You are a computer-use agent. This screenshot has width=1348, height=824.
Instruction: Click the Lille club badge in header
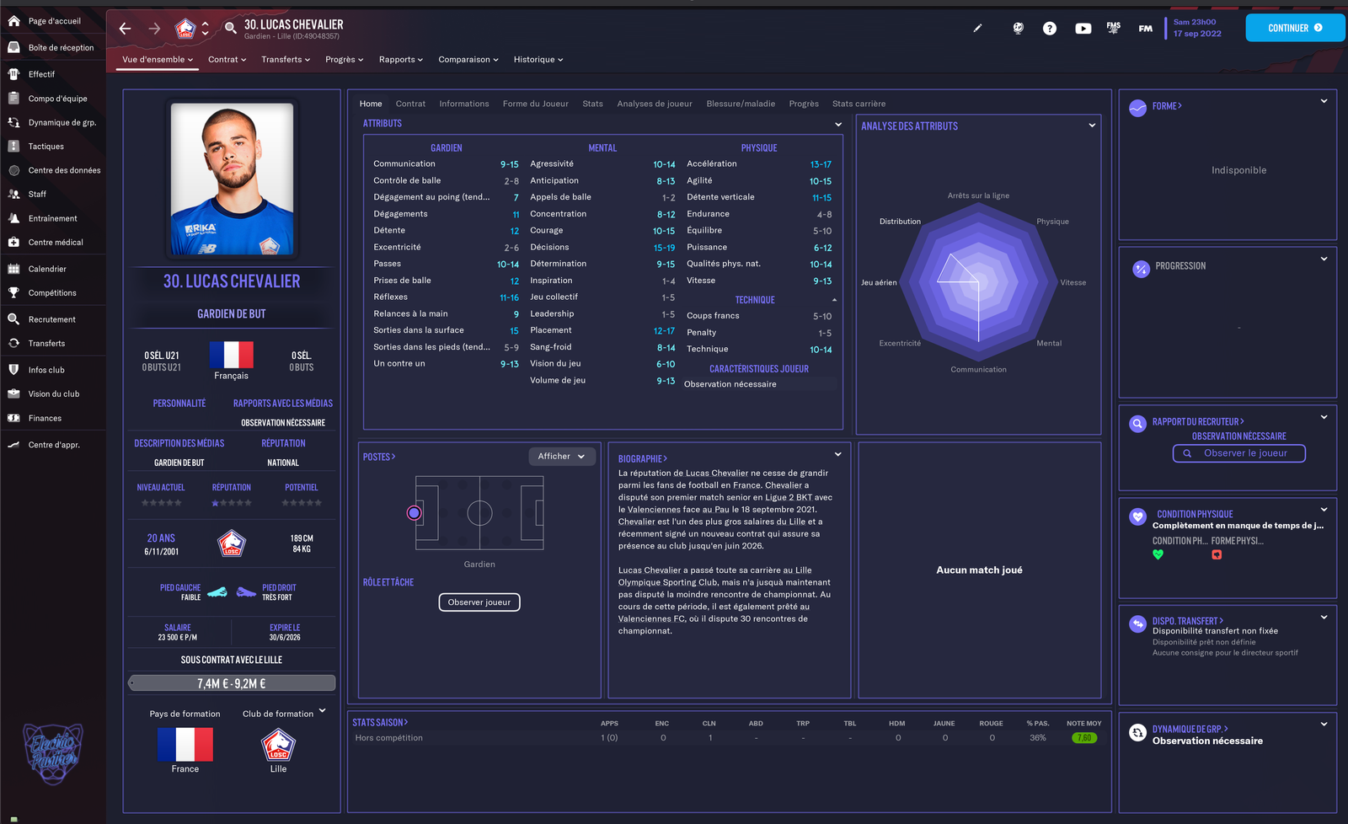pyautogui.click(x=185, y=29)
